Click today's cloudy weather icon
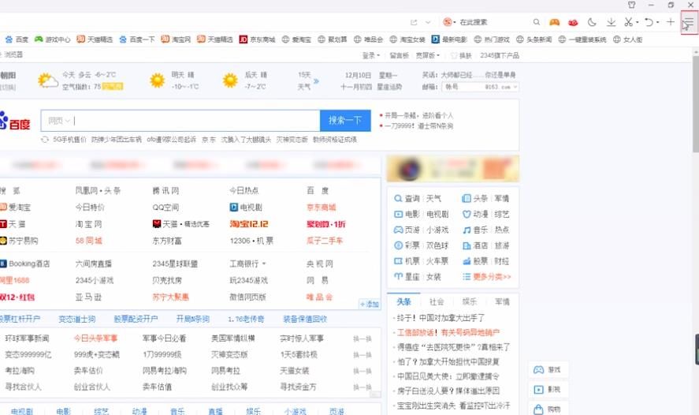Image resolution: width=699 pixels, height=415 pixels. pyautogui.click(x=48, y=80)
